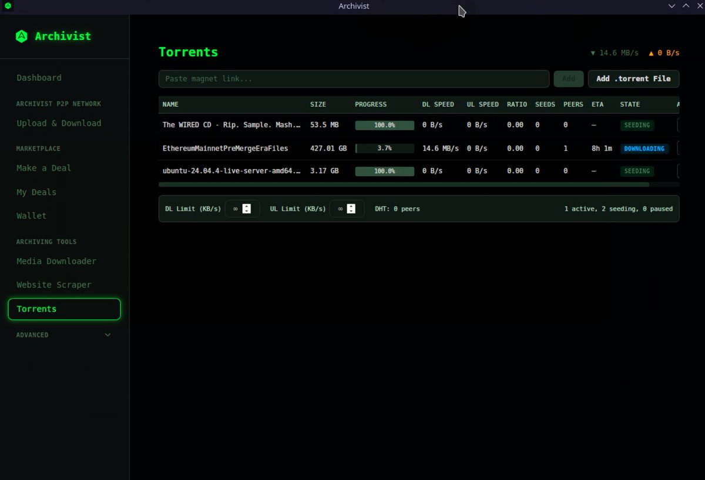Screen dimensions: 705x480
Task: Click SEEDING badge in WIRED CD row
Action: pos(637,125)
